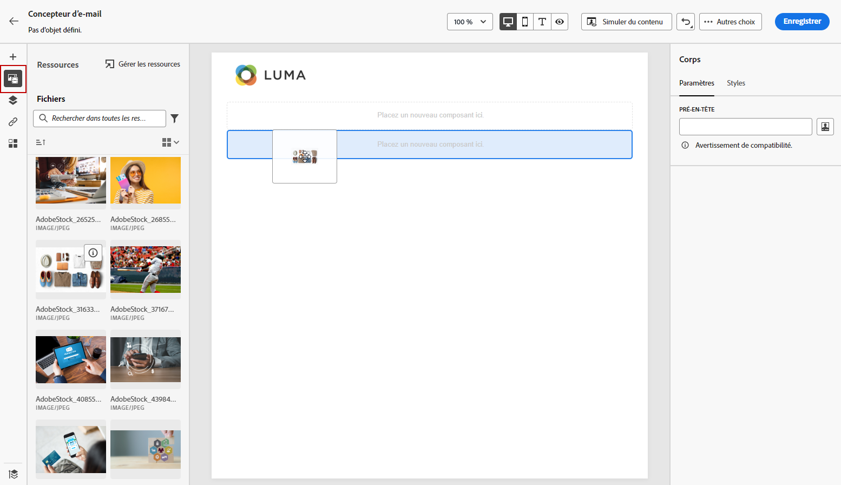Image resolution: width=841 pixels, height=485 pixels.
Task: Select the AdobeStock_26855 woman on yellow thumbnail
Action: (x=146, y=180)
